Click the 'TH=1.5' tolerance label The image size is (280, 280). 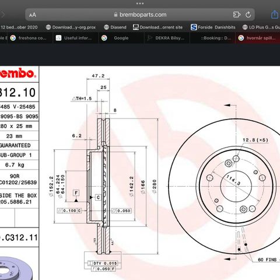click(82, 99)
